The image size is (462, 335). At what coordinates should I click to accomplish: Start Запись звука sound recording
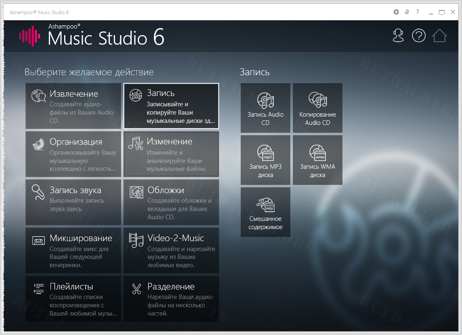pyautogui.click(x=73, y=202)
